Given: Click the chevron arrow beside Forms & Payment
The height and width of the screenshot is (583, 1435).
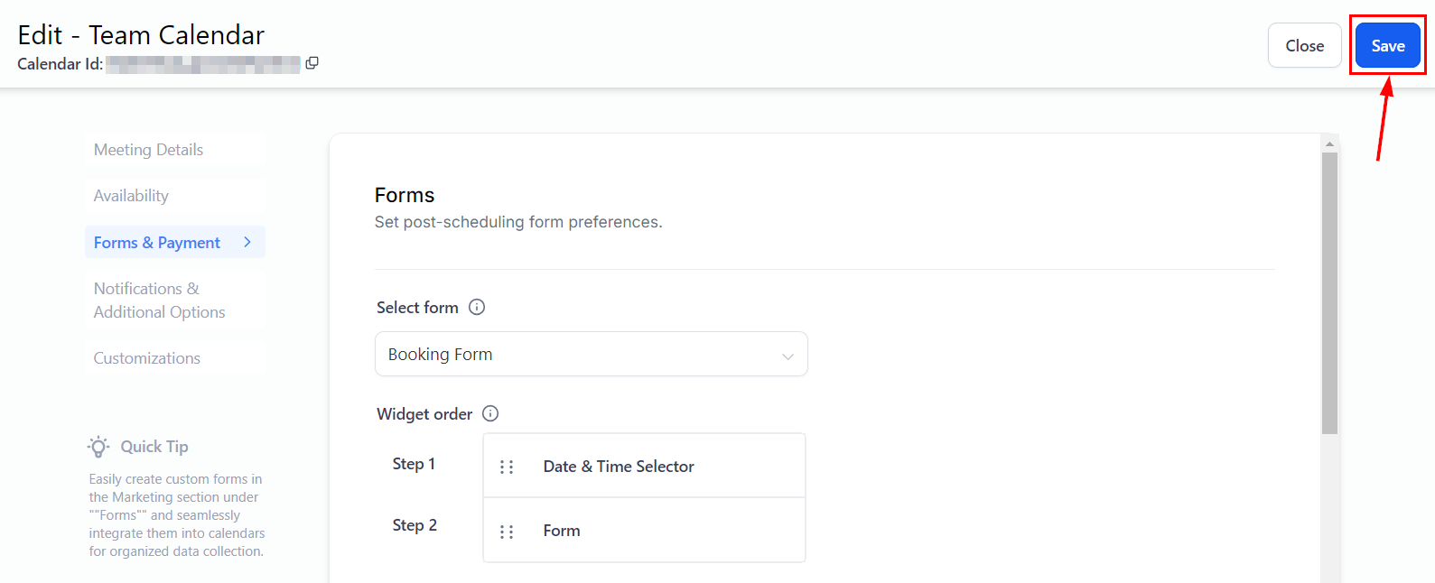Looking at the screenshot, I should (x=247, y=242).
